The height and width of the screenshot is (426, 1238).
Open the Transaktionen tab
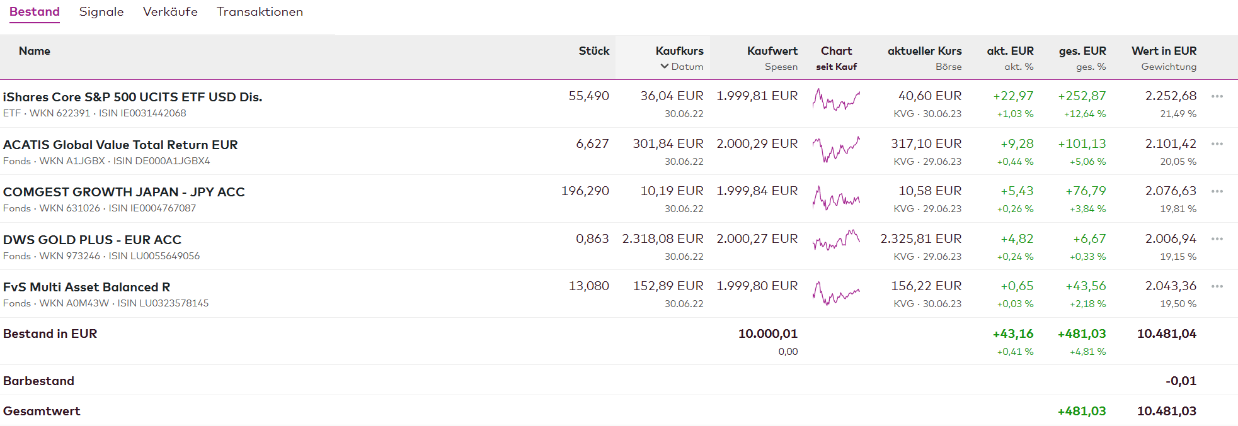click(x=260, y=12)
